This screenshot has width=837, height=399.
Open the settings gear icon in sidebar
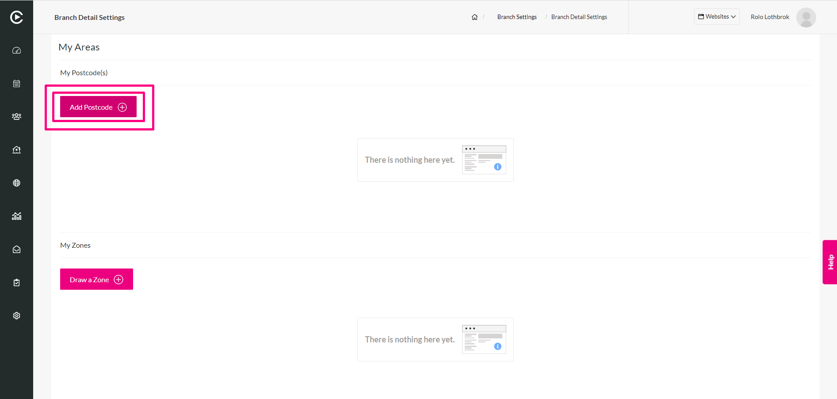(16, 316)
